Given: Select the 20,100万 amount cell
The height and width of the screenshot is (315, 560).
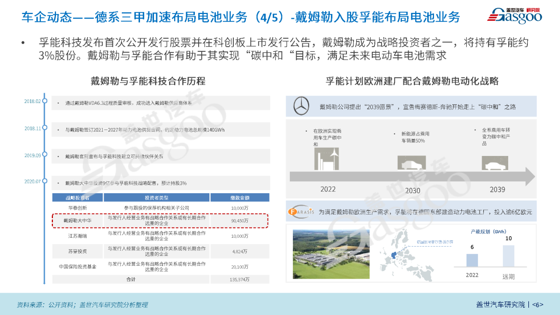Looking at the screenshot, I should pyautogui.click(x=240, y=267).
